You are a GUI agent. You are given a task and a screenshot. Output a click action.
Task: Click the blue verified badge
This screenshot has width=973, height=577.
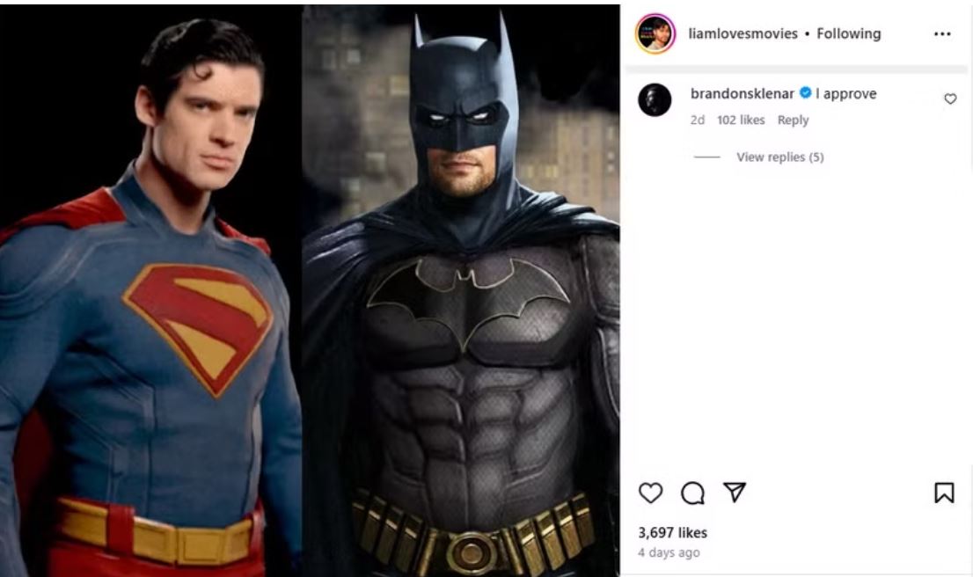[x=805, y=94]
